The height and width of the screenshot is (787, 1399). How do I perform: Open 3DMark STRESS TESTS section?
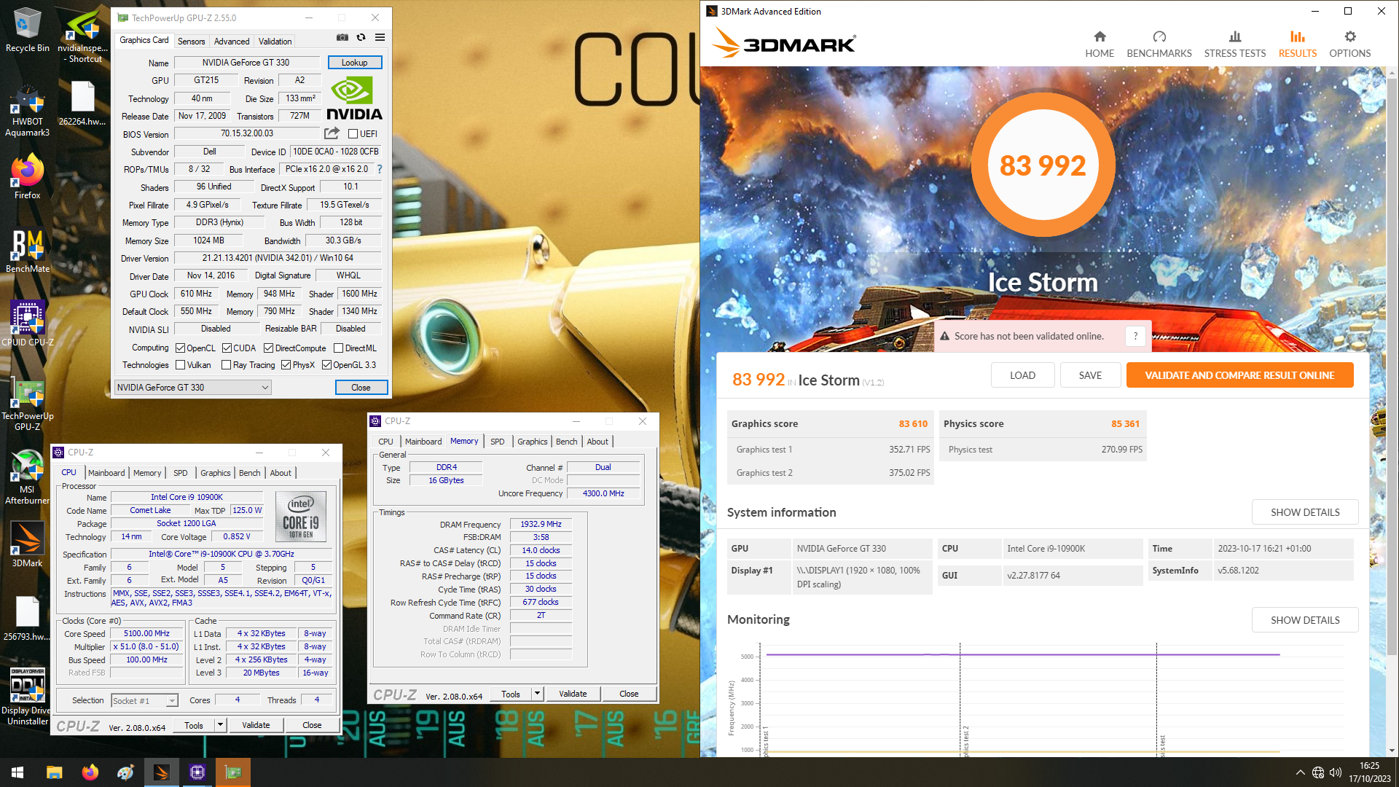(1235, 44)
